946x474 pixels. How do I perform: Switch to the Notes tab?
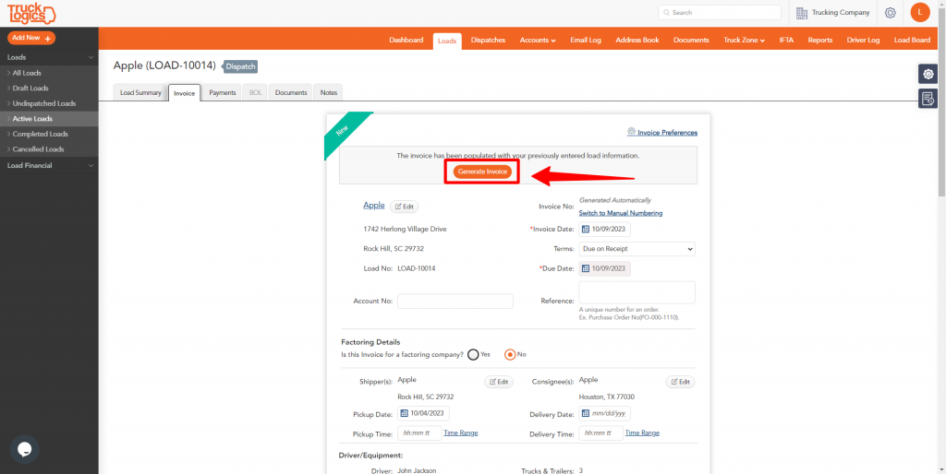tap(329, 93)
